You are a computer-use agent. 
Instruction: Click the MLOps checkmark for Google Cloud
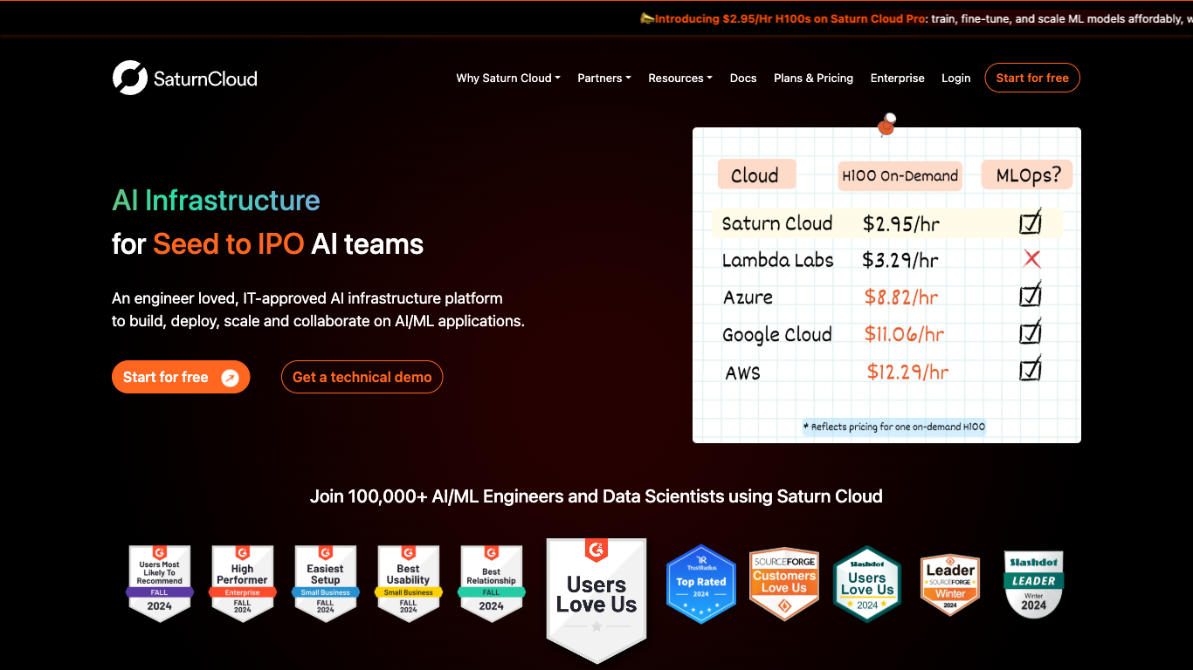click(1031, 332)
